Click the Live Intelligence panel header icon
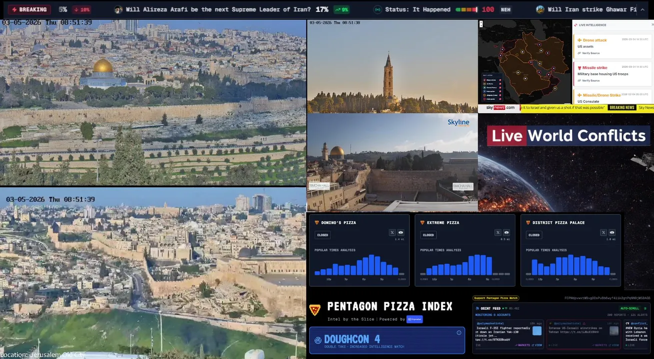The width and height of the screenshot is (654, 359). (x=576, y=25)
